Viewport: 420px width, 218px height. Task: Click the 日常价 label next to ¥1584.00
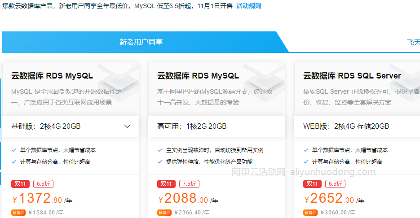click(18, 213)
